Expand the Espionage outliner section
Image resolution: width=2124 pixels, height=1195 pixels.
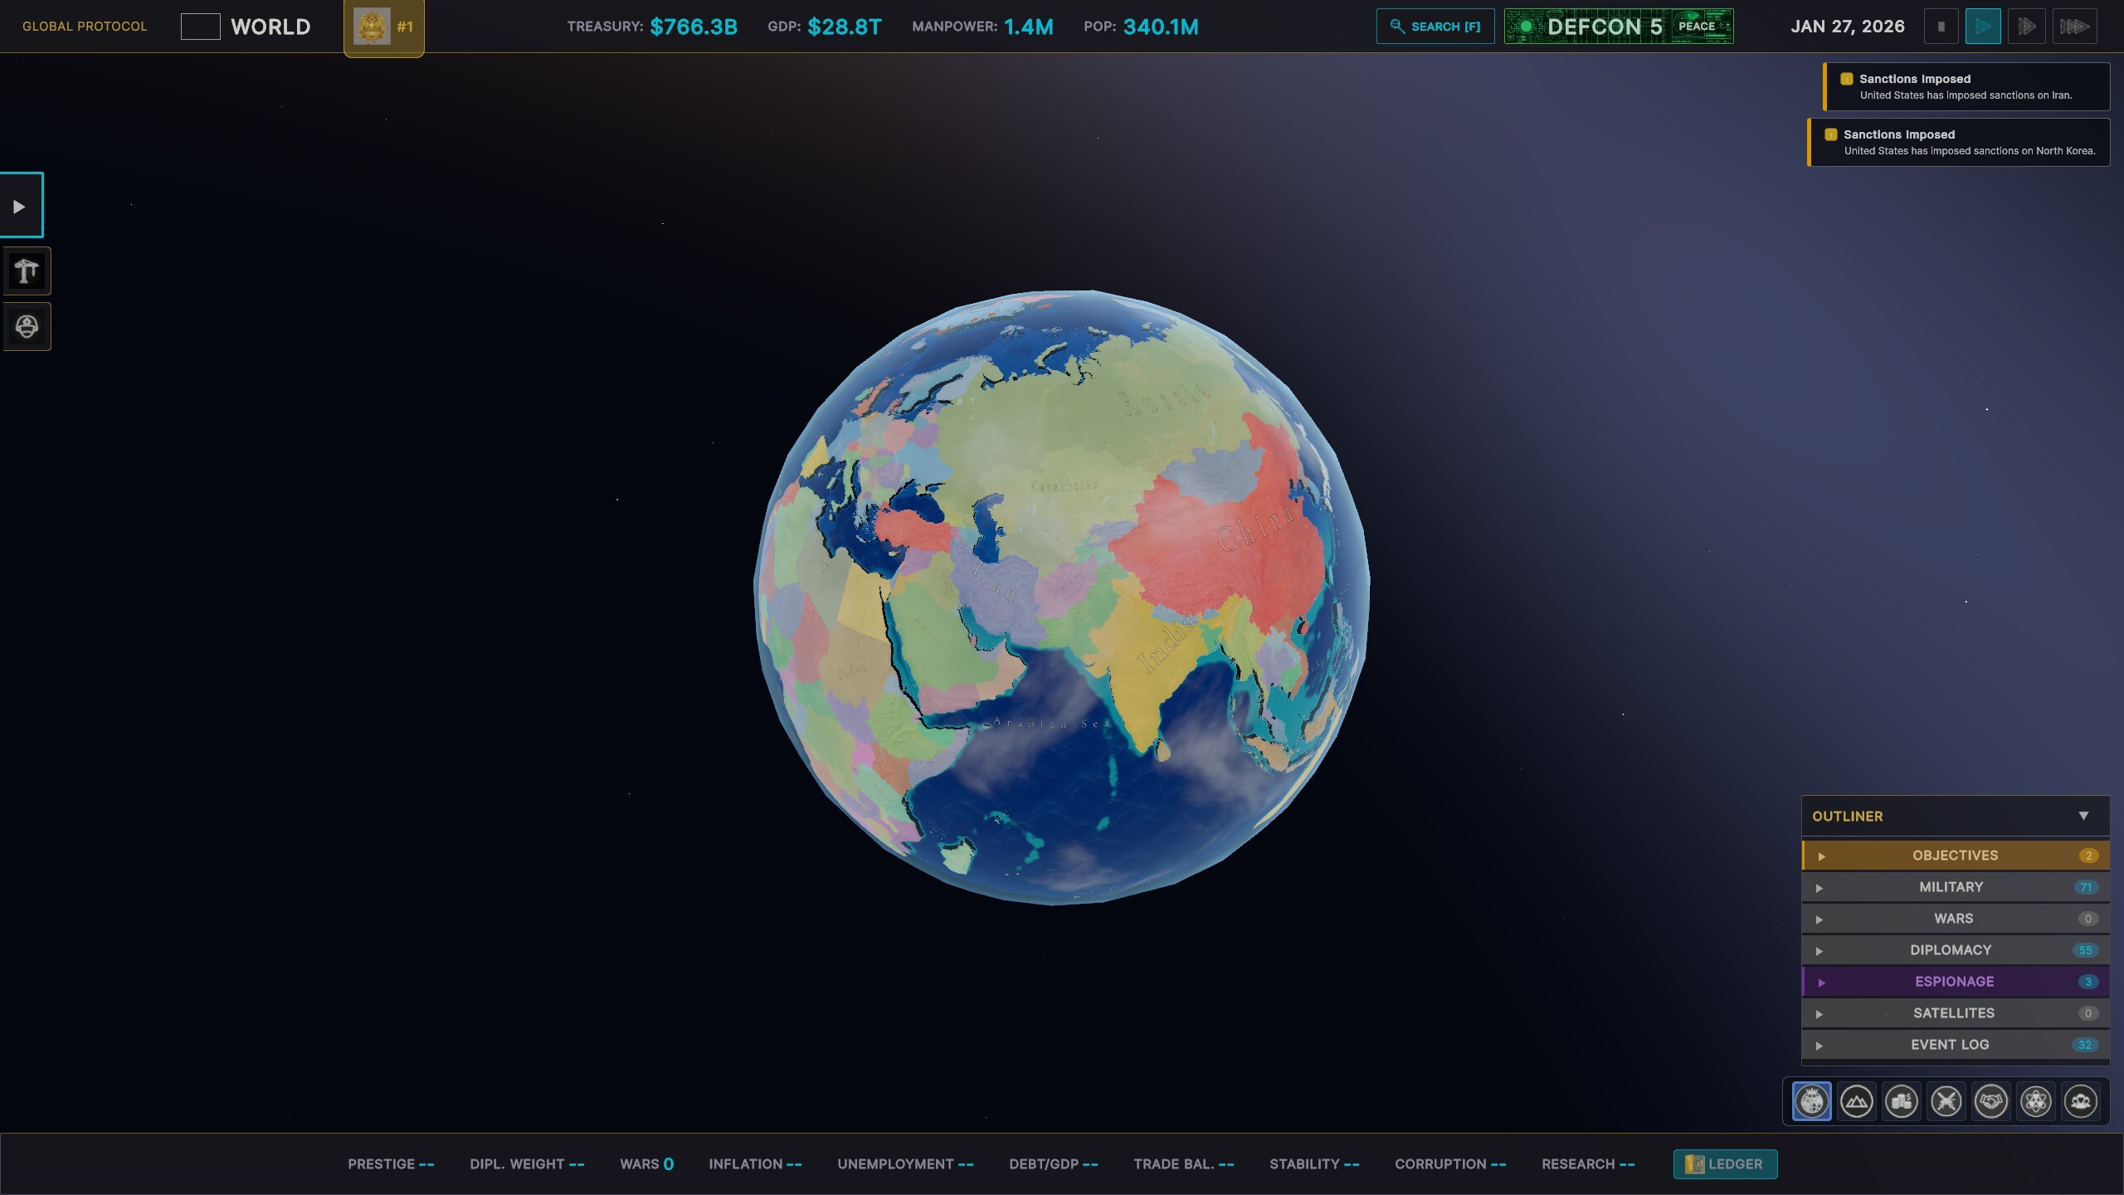pos(1956,982)
